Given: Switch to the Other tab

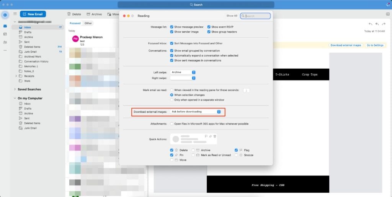Looking at the screenshot, I should [x=88, y=23].
